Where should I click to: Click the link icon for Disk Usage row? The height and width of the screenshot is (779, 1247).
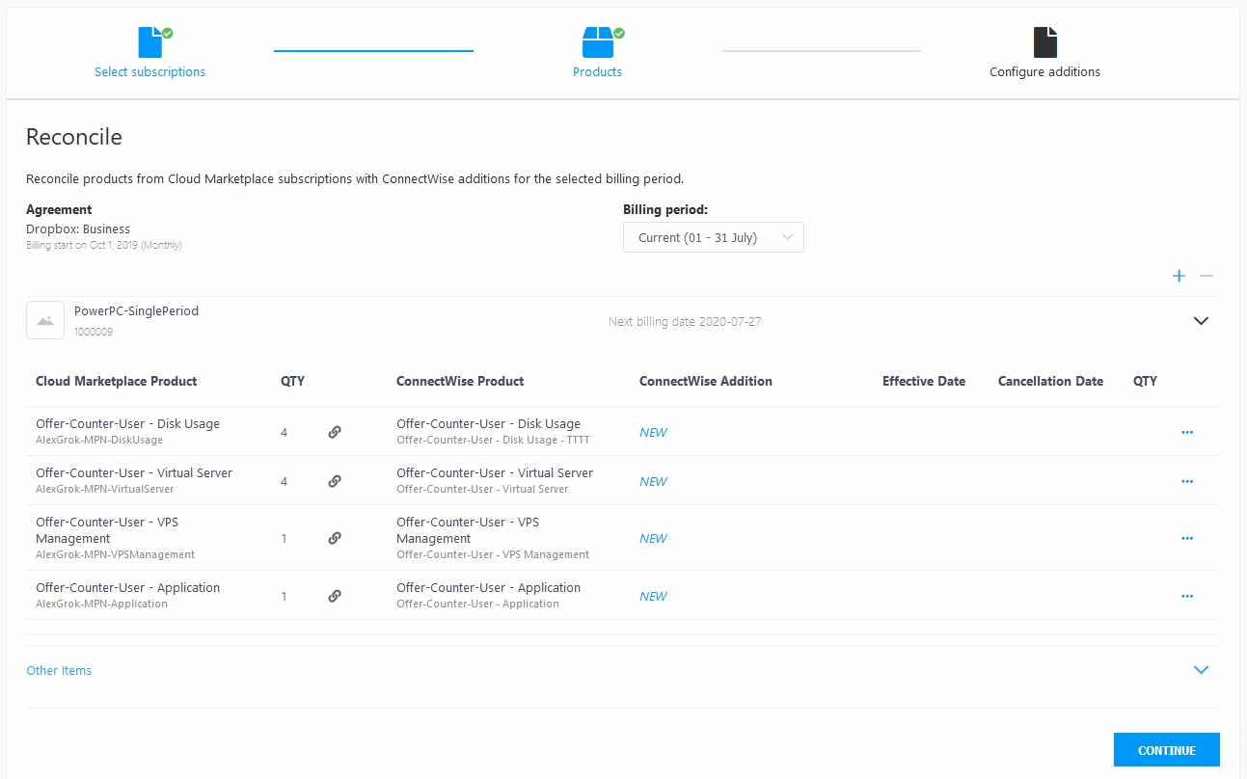(x=335, y=432)
